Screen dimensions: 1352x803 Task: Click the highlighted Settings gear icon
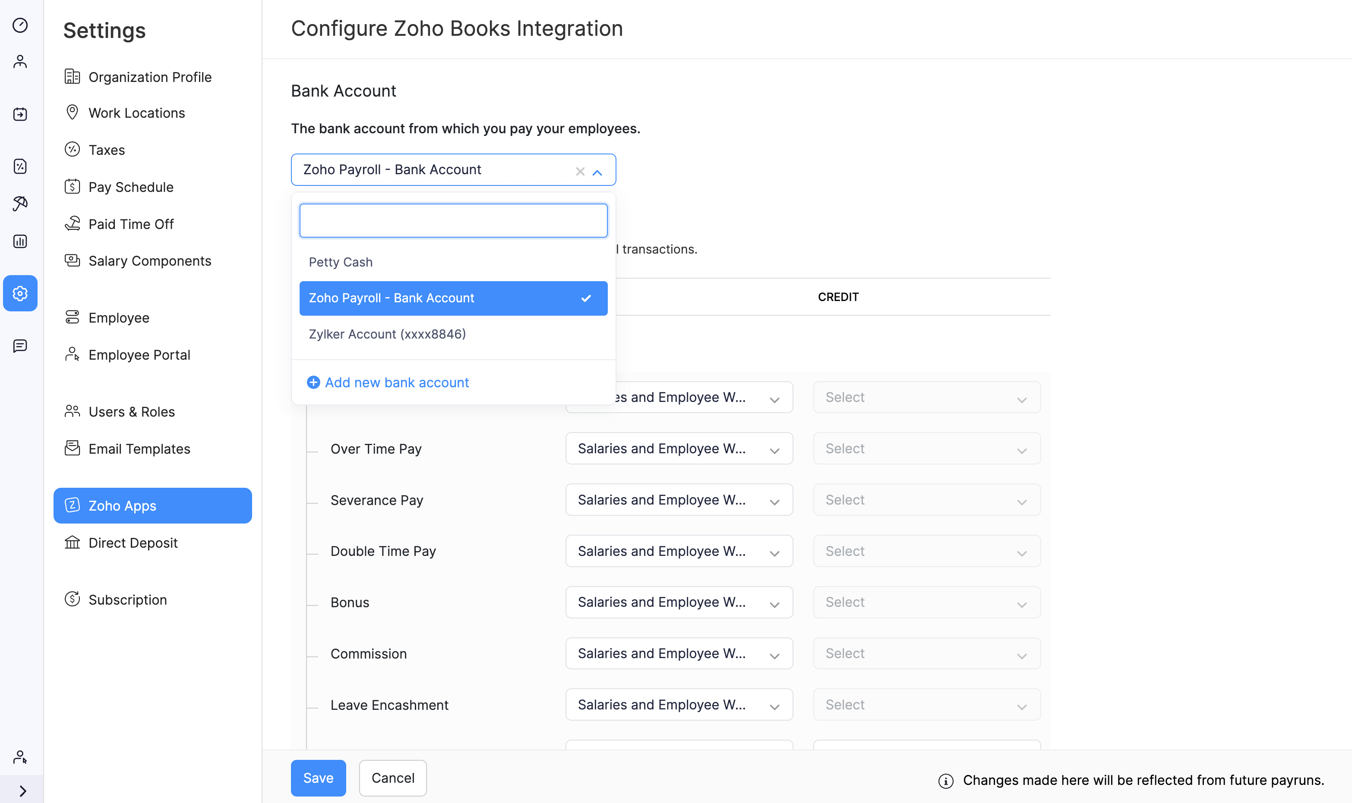pyautogui.click(x=20, y=293)
